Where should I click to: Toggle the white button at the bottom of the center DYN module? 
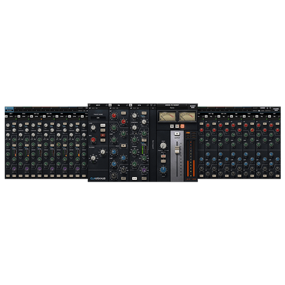(134, 178)
